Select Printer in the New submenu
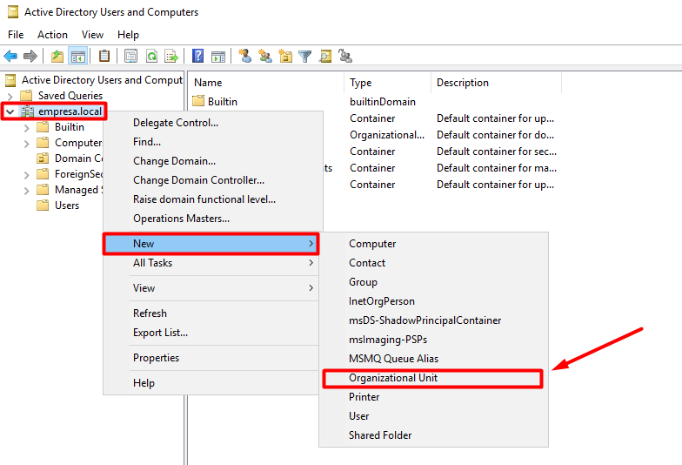The width and height of the screenshot is (682, 465). coord(433,397)
